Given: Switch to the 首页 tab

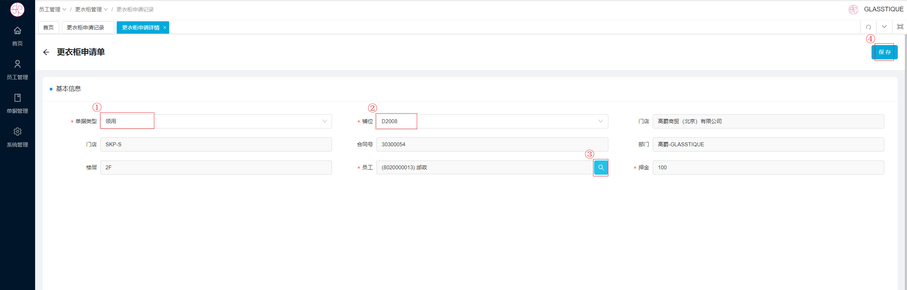Looking at the screenshot, I should point(49,28).
